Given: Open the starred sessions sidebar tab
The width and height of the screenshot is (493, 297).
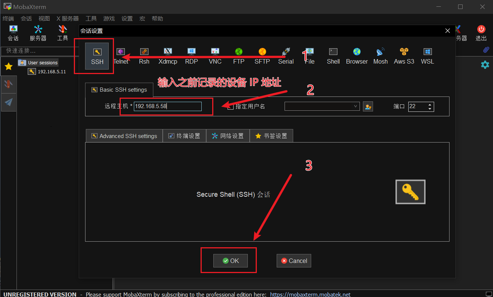Looking at the screenshot, I should coord(9,67).
